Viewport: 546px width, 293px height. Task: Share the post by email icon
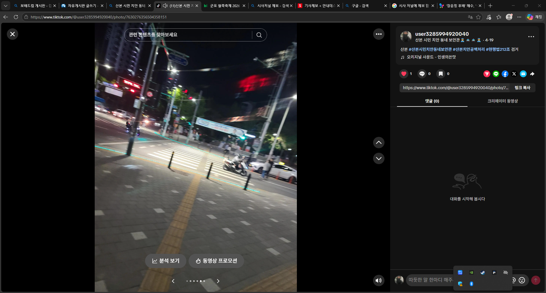click(x=523, y=74)
